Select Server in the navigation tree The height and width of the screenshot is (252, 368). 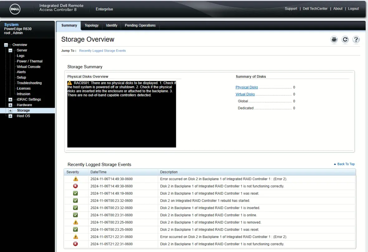[x=22, y=50]
